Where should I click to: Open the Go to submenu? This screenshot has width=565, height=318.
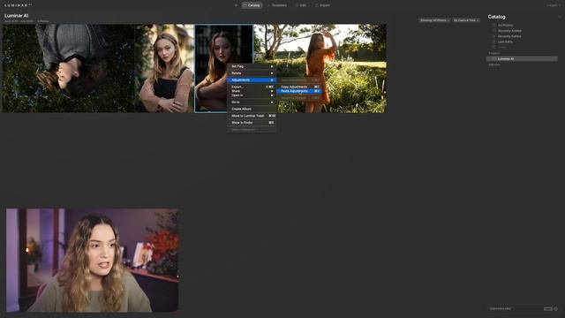coord(252,102)
